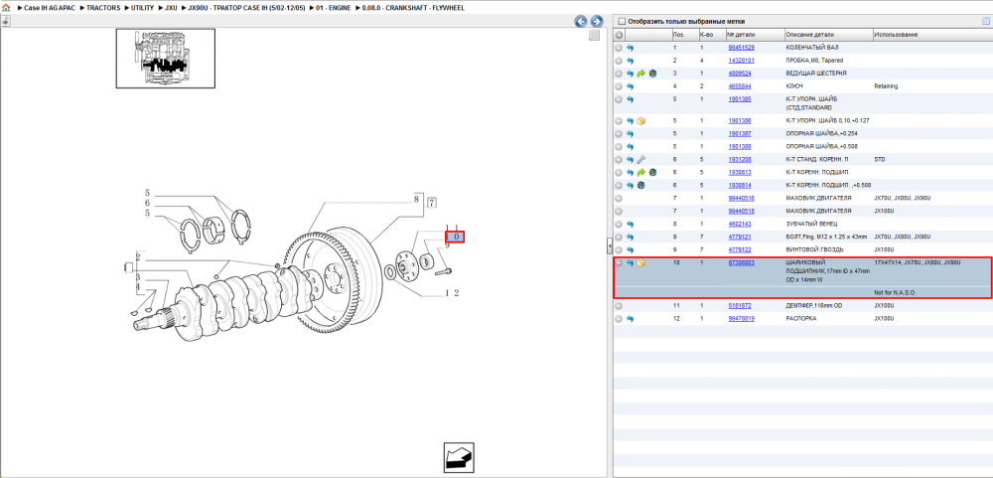This screenshot has width=993, height=478.
Task: Click blue arrow in ШАРИКОВЫЙ ПОДШИПНИК row
Action: 631,262
